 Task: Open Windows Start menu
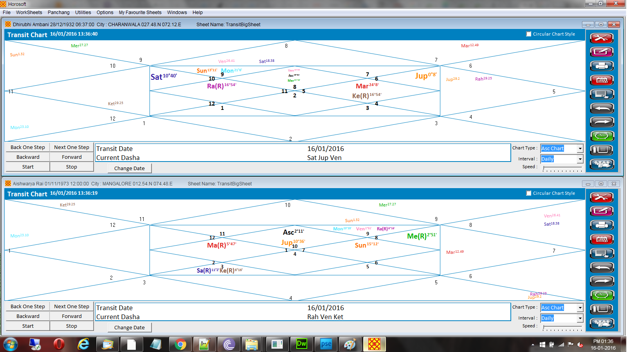tap(11, 344)
